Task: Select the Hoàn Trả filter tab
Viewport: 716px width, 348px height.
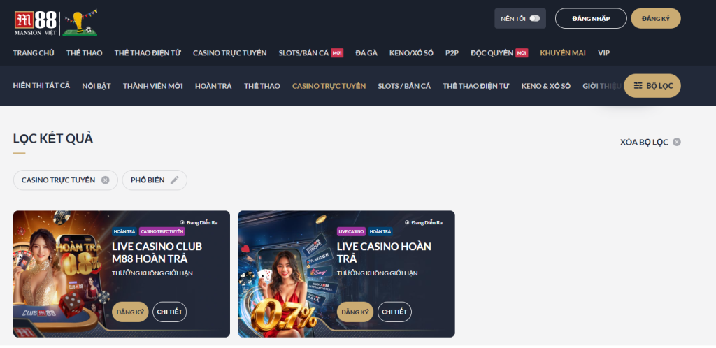Action: click(213, 86)
